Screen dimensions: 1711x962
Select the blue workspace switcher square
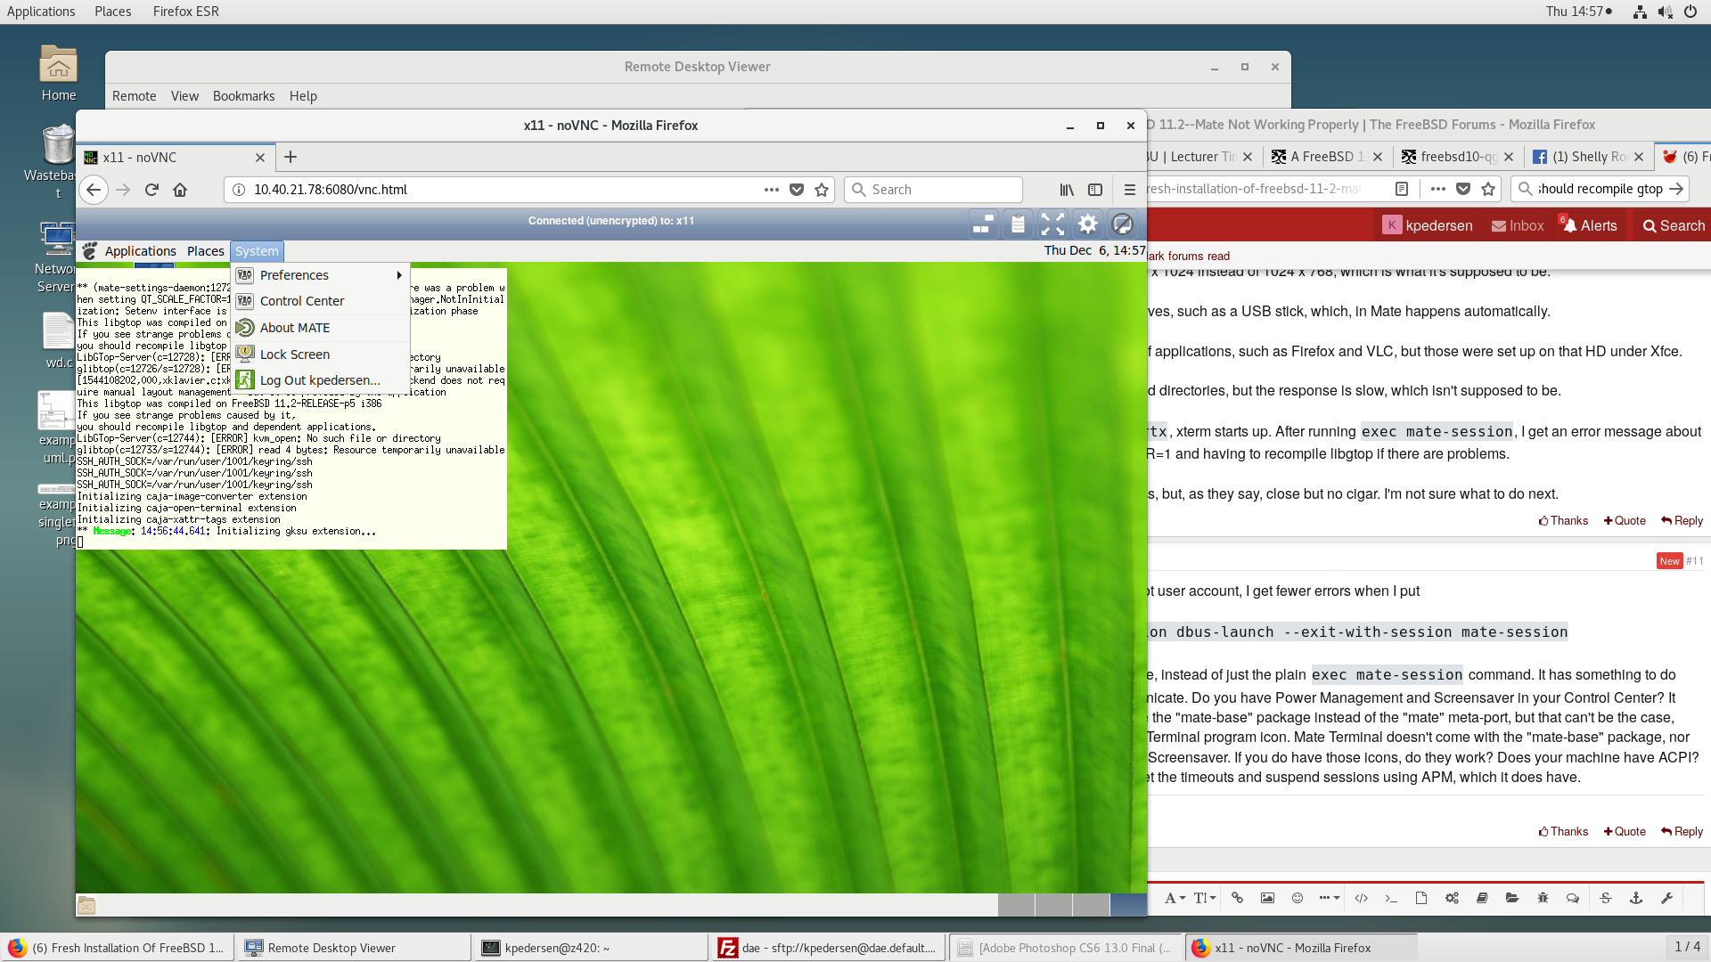click(1128, 905)
